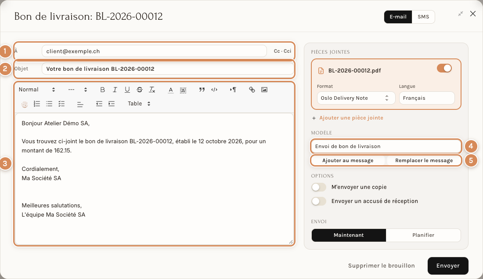Screen dimensions: 483x279
Task: Click "Supprimer le brouillon"
Action: click(381, 266)
